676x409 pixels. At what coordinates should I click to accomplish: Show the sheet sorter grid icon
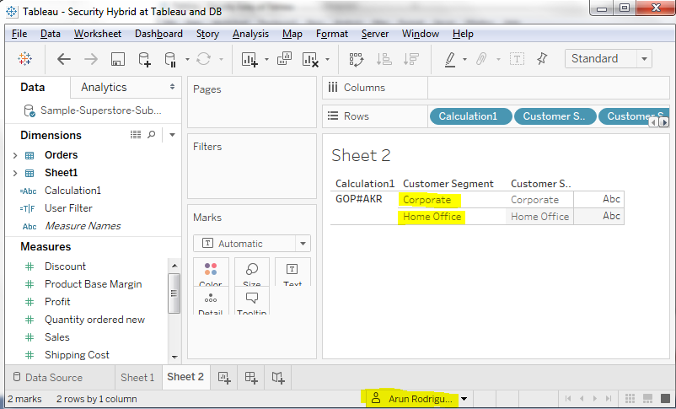click(x=630, y=399)
